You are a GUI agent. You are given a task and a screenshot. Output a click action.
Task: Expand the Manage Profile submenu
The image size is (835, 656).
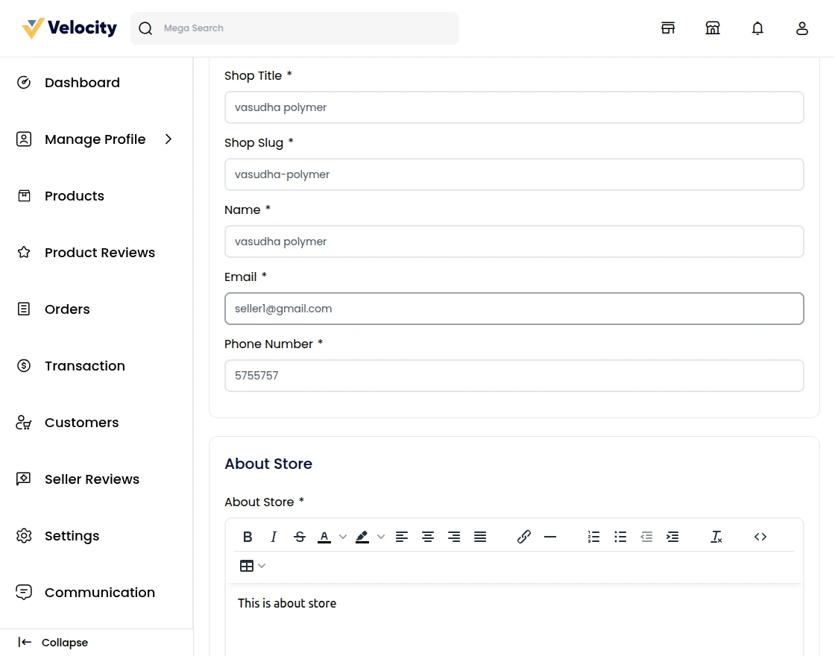168,139
